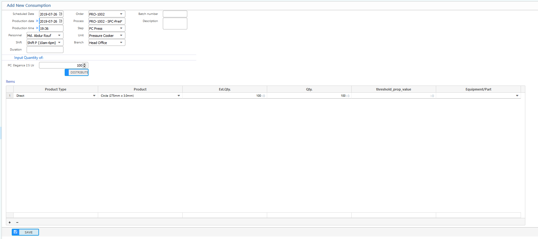Open the Branch dropdown Head Office
This screenshot has height=239, width=538.
click(121, 42)
